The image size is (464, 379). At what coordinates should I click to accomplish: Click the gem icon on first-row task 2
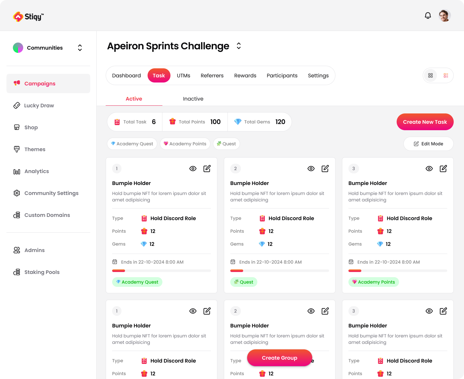click(262, 244)
